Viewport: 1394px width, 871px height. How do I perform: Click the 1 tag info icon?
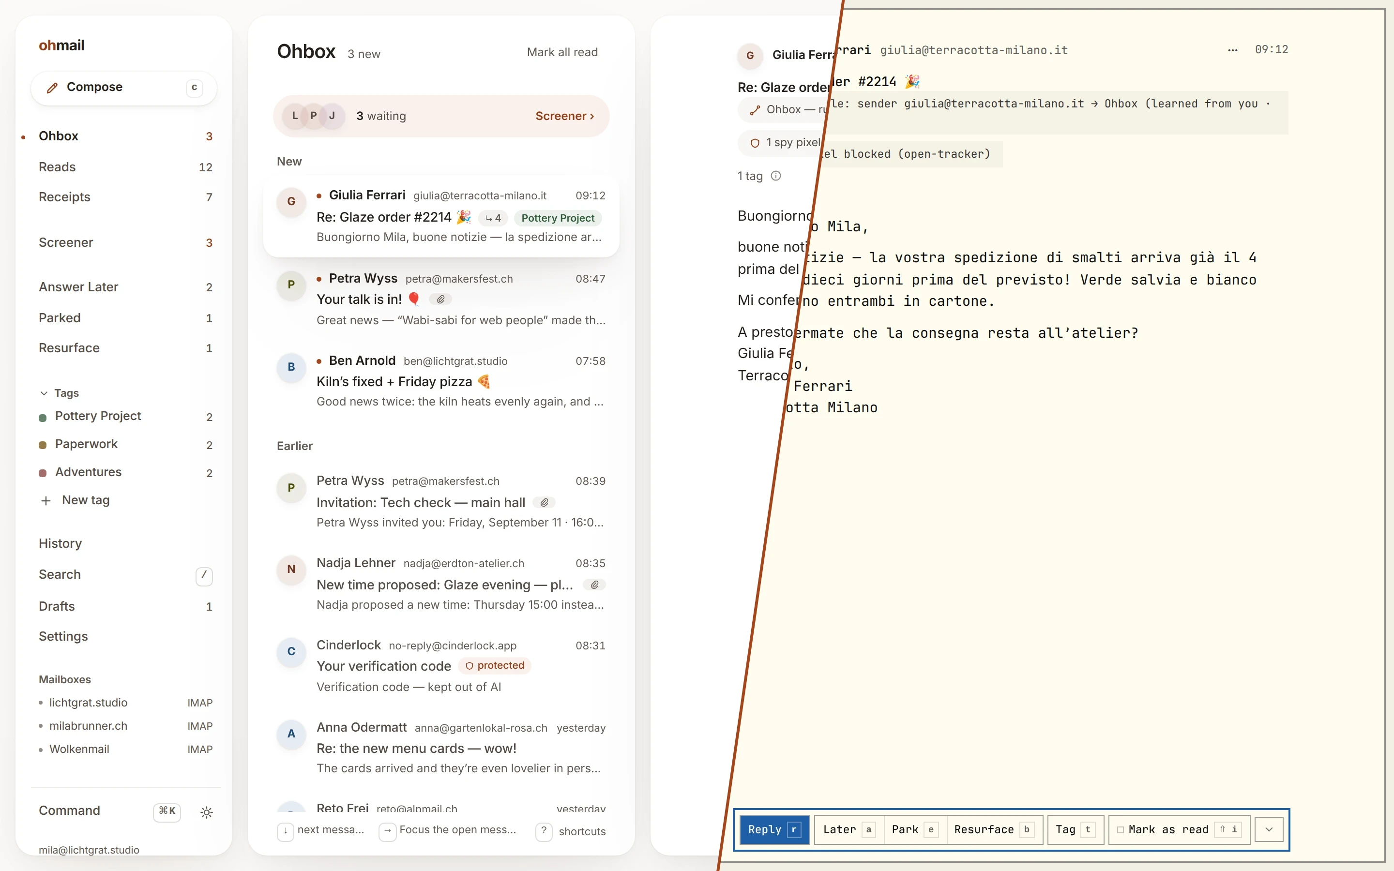click(776, 176)
